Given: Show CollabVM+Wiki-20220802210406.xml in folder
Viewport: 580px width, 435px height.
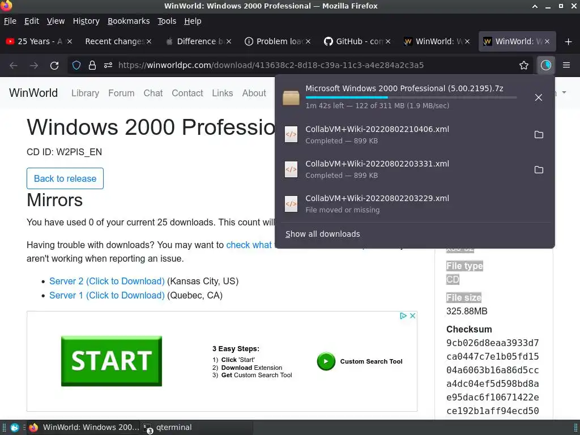Looking at the screenshot, I should (x=539, y=135).
